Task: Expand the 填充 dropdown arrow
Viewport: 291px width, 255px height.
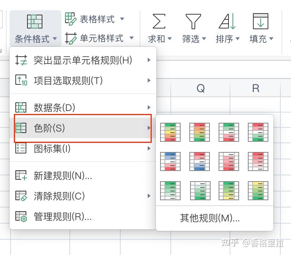Action: pyautogui.click(x=271, y=39)
